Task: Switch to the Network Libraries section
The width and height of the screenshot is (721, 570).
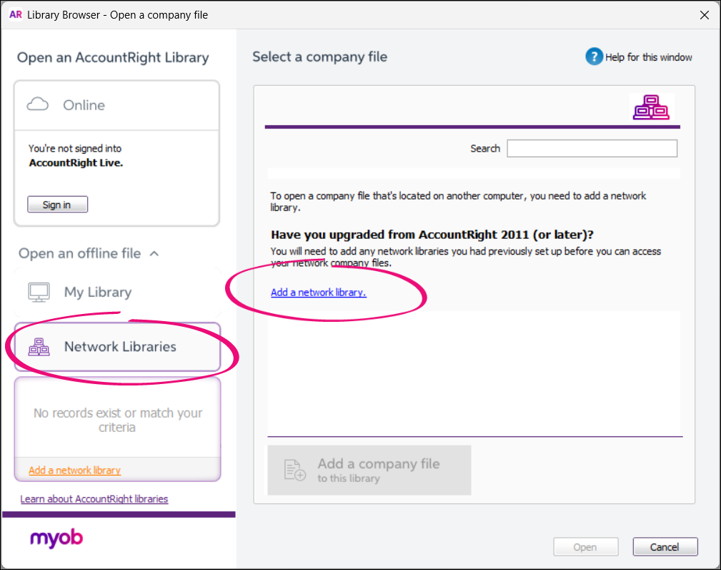Action: click(117, 346)
